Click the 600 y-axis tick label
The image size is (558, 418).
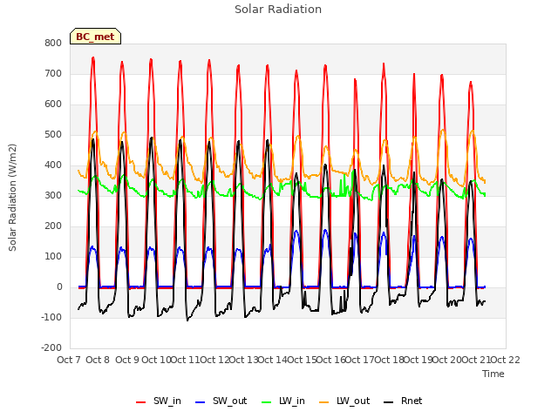(x=53, y=104)
